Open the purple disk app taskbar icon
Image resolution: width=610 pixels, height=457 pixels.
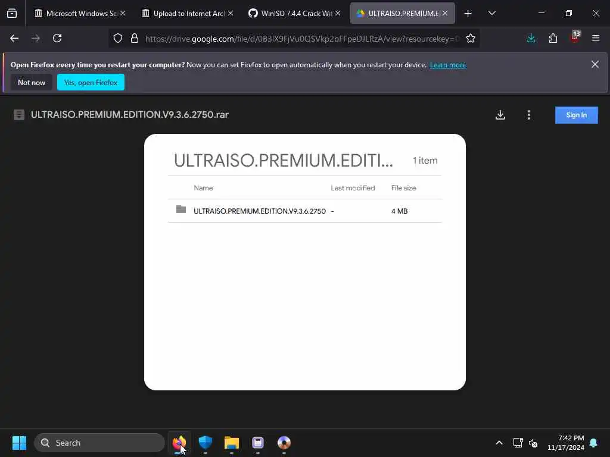click(x=257, y=443)
